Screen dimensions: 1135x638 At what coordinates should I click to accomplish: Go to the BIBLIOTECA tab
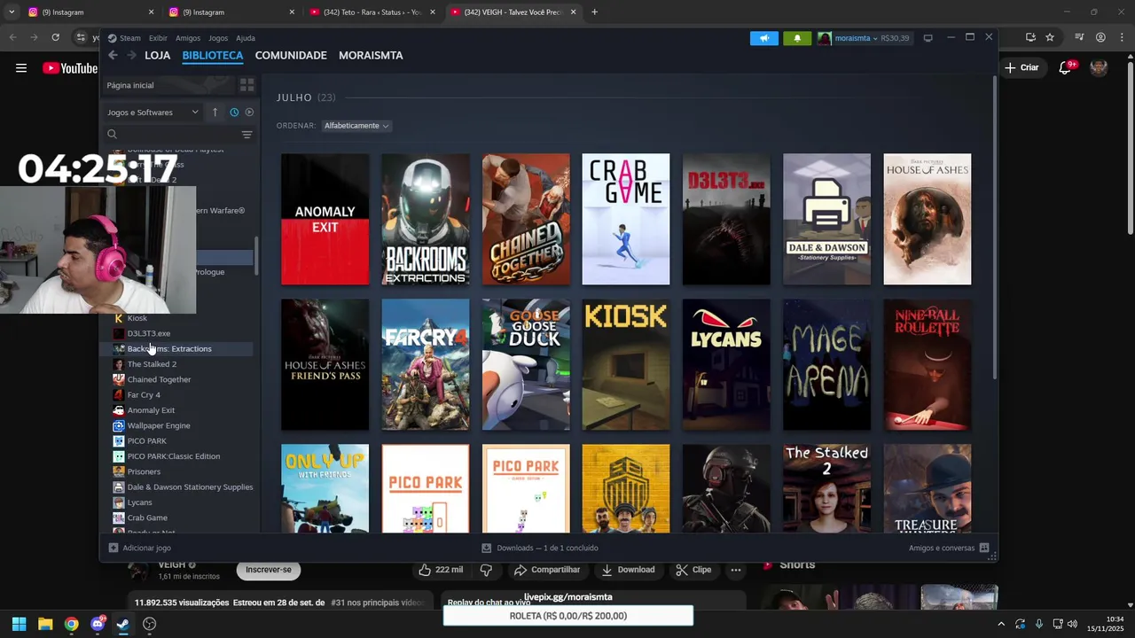213,55
